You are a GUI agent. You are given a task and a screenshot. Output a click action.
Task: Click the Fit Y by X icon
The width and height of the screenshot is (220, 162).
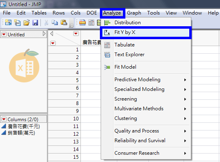point(107,32)
